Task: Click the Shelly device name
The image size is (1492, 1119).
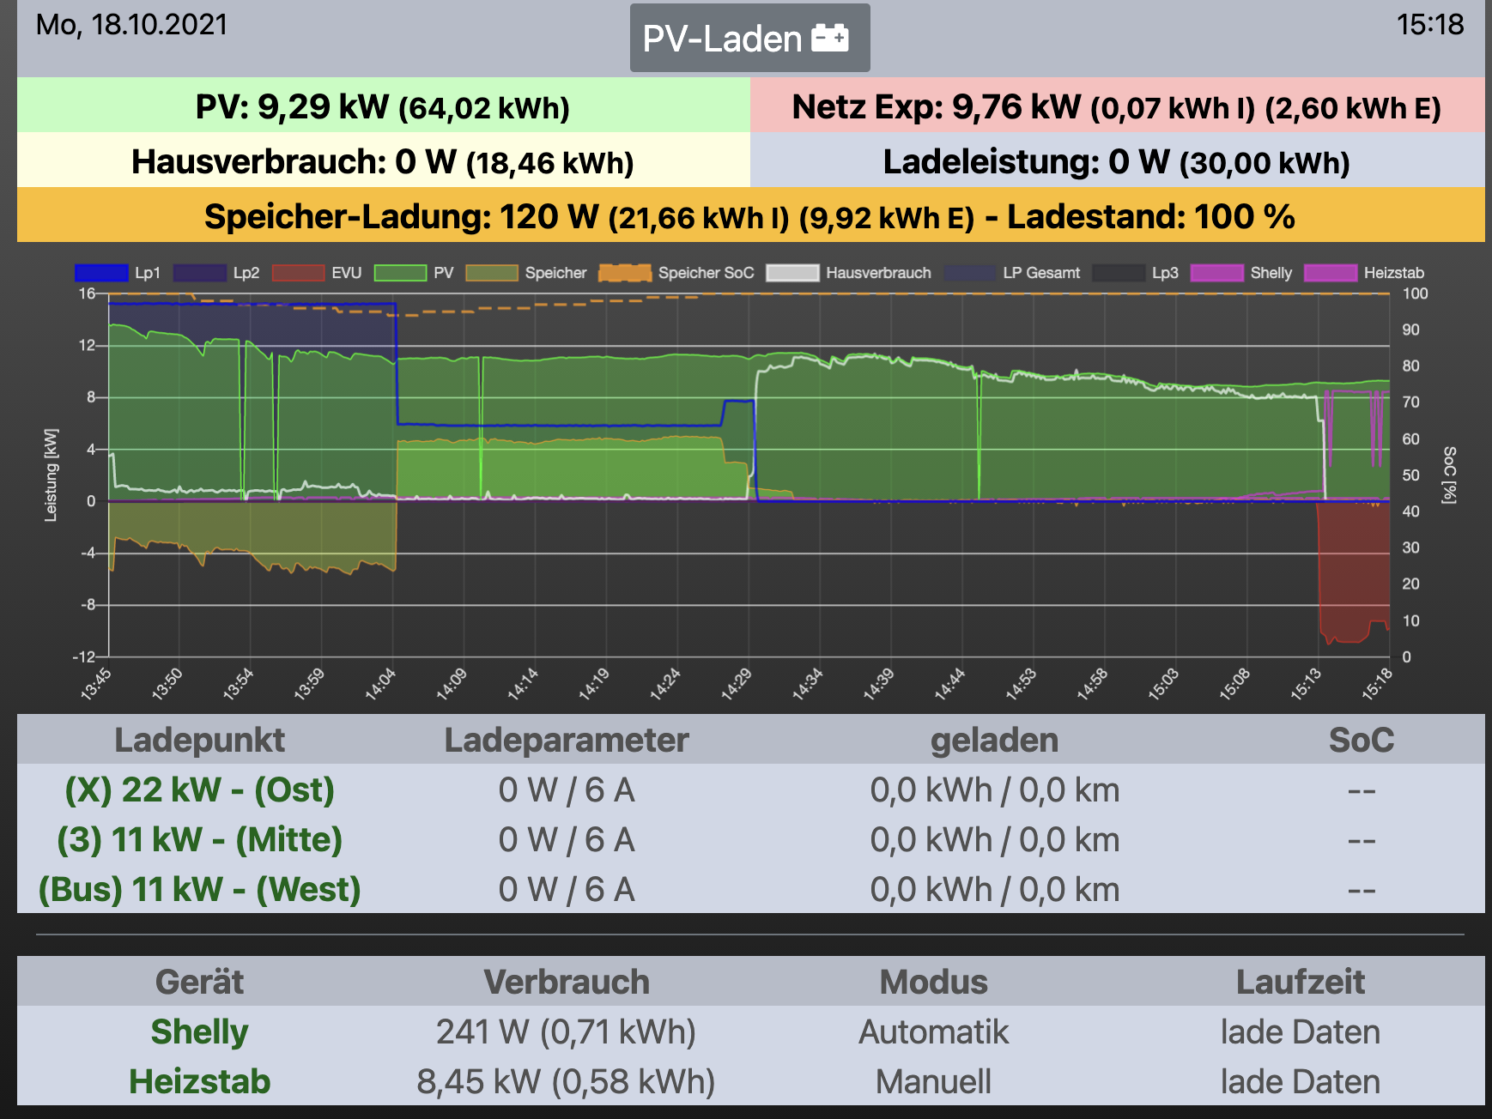Action: click(199, 1032)
